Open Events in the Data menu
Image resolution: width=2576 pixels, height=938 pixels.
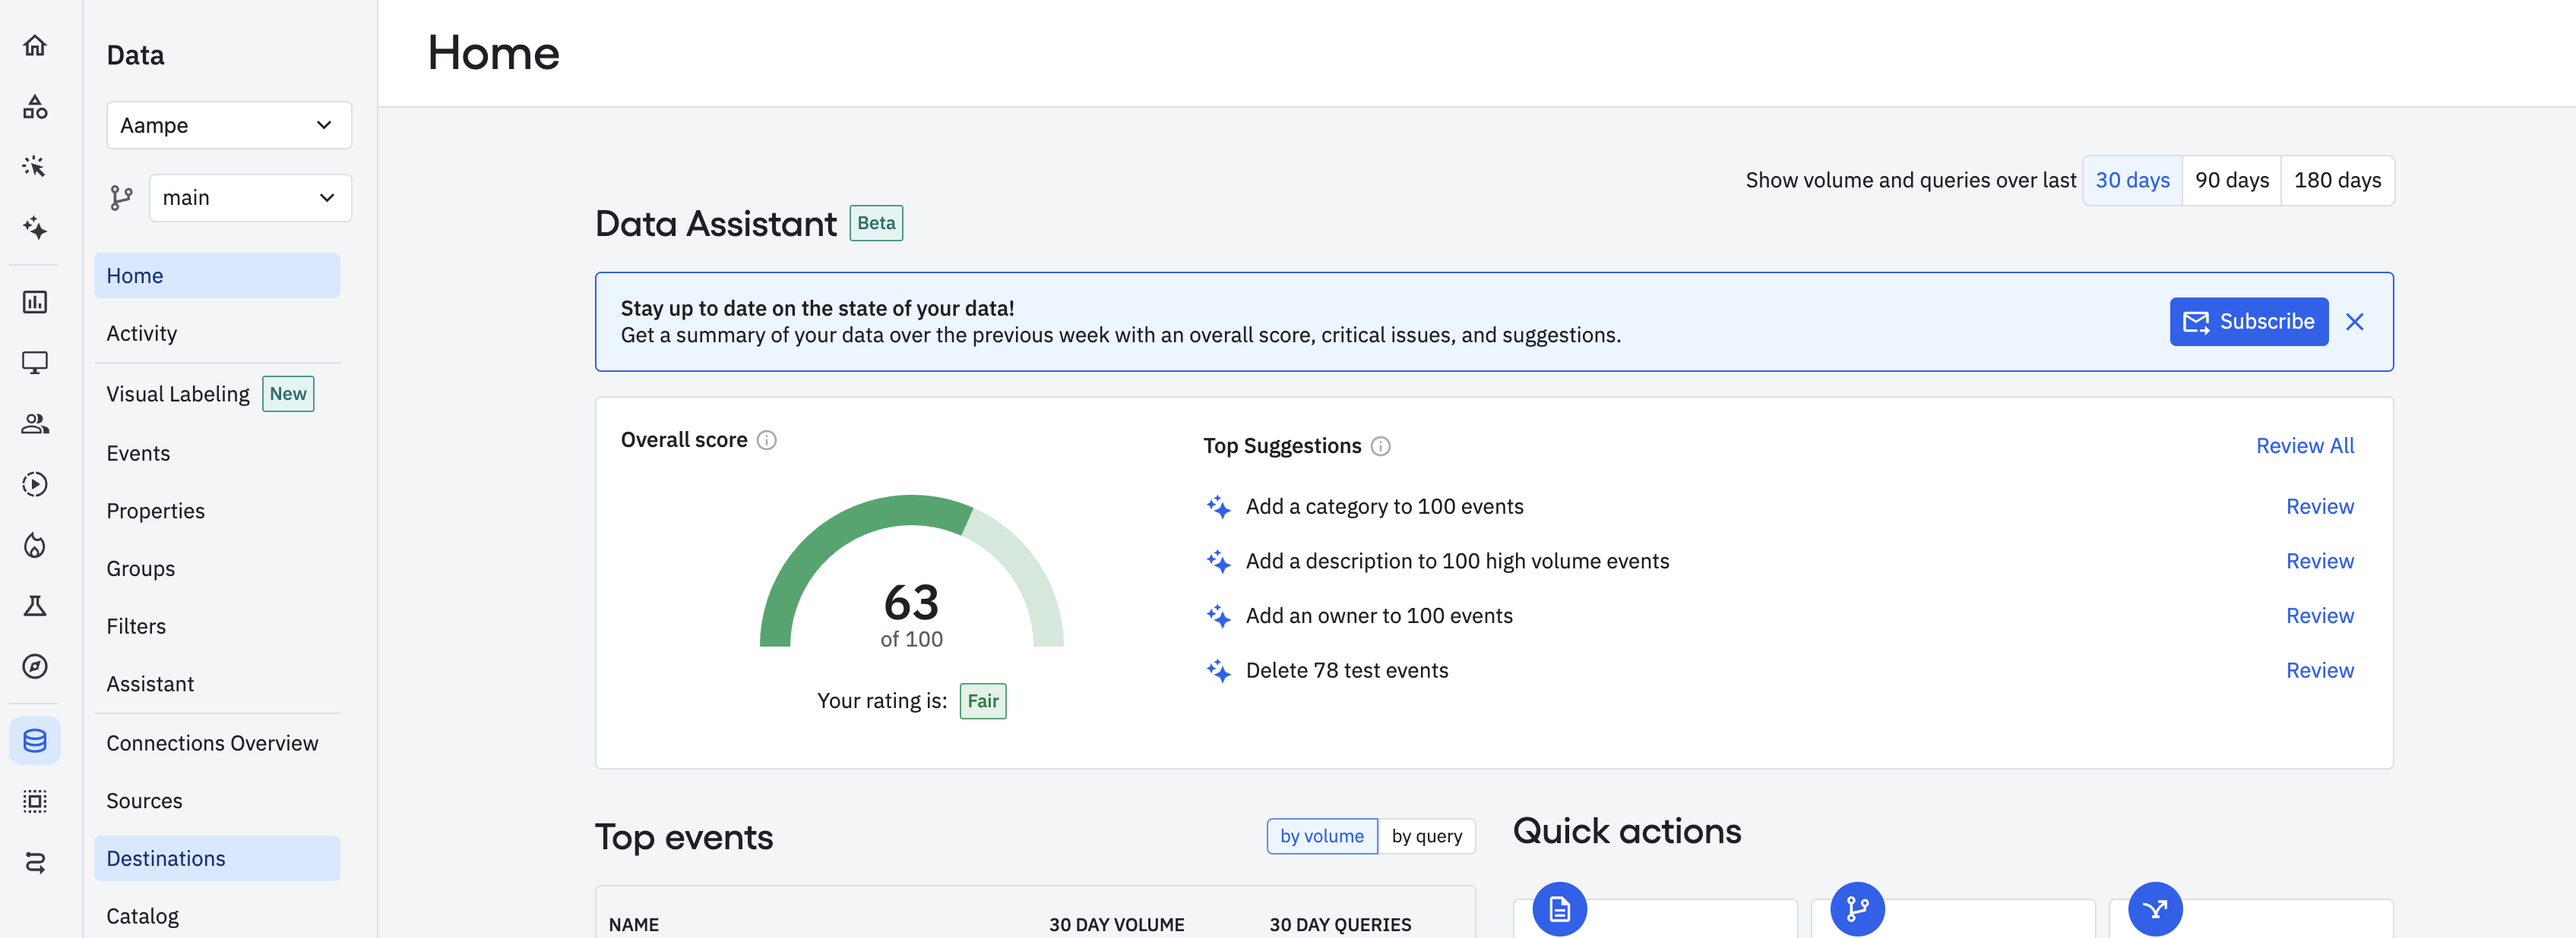point(138,454)
